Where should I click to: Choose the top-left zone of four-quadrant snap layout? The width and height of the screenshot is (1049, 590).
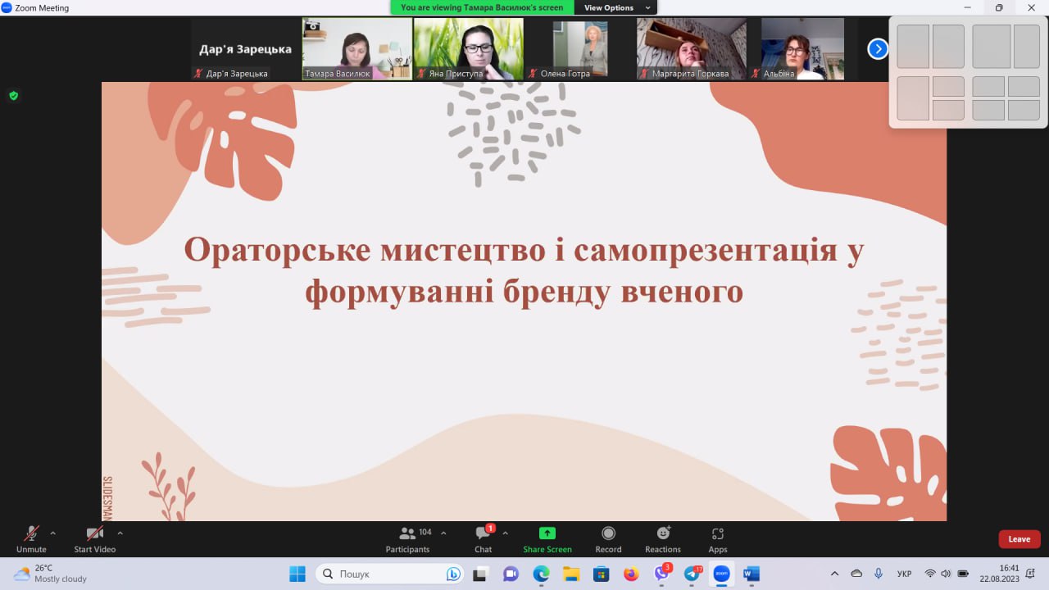[988, 86]
